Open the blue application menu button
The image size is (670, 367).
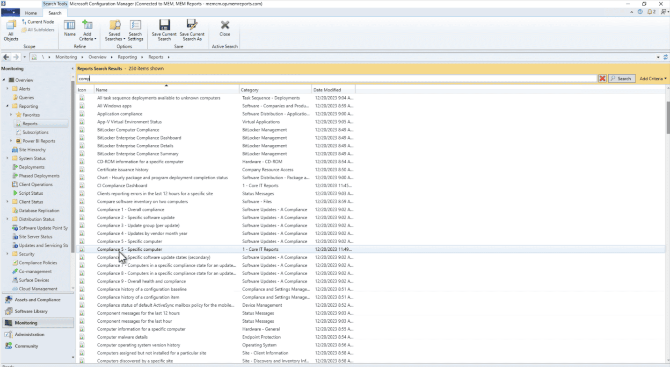pos(10,13)
